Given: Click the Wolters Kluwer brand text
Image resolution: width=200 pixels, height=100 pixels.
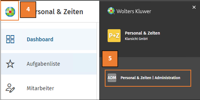Looking at the screenshot, I should click(x=134, y=11).
